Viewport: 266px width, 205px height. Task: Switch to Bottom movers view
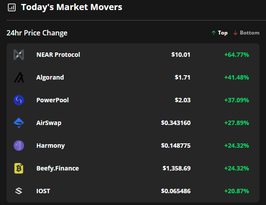click(246, 33)
